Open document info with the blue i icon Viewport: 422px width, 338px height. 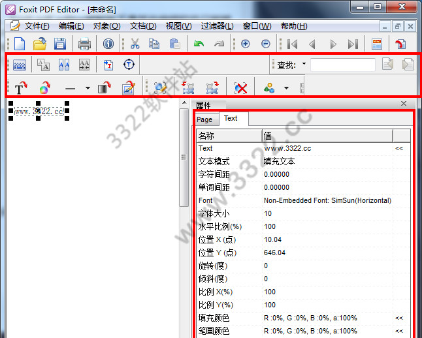pos(108,44)
